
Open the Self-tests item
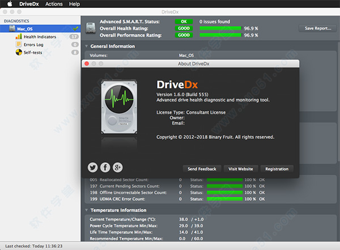tap(33, 52)
